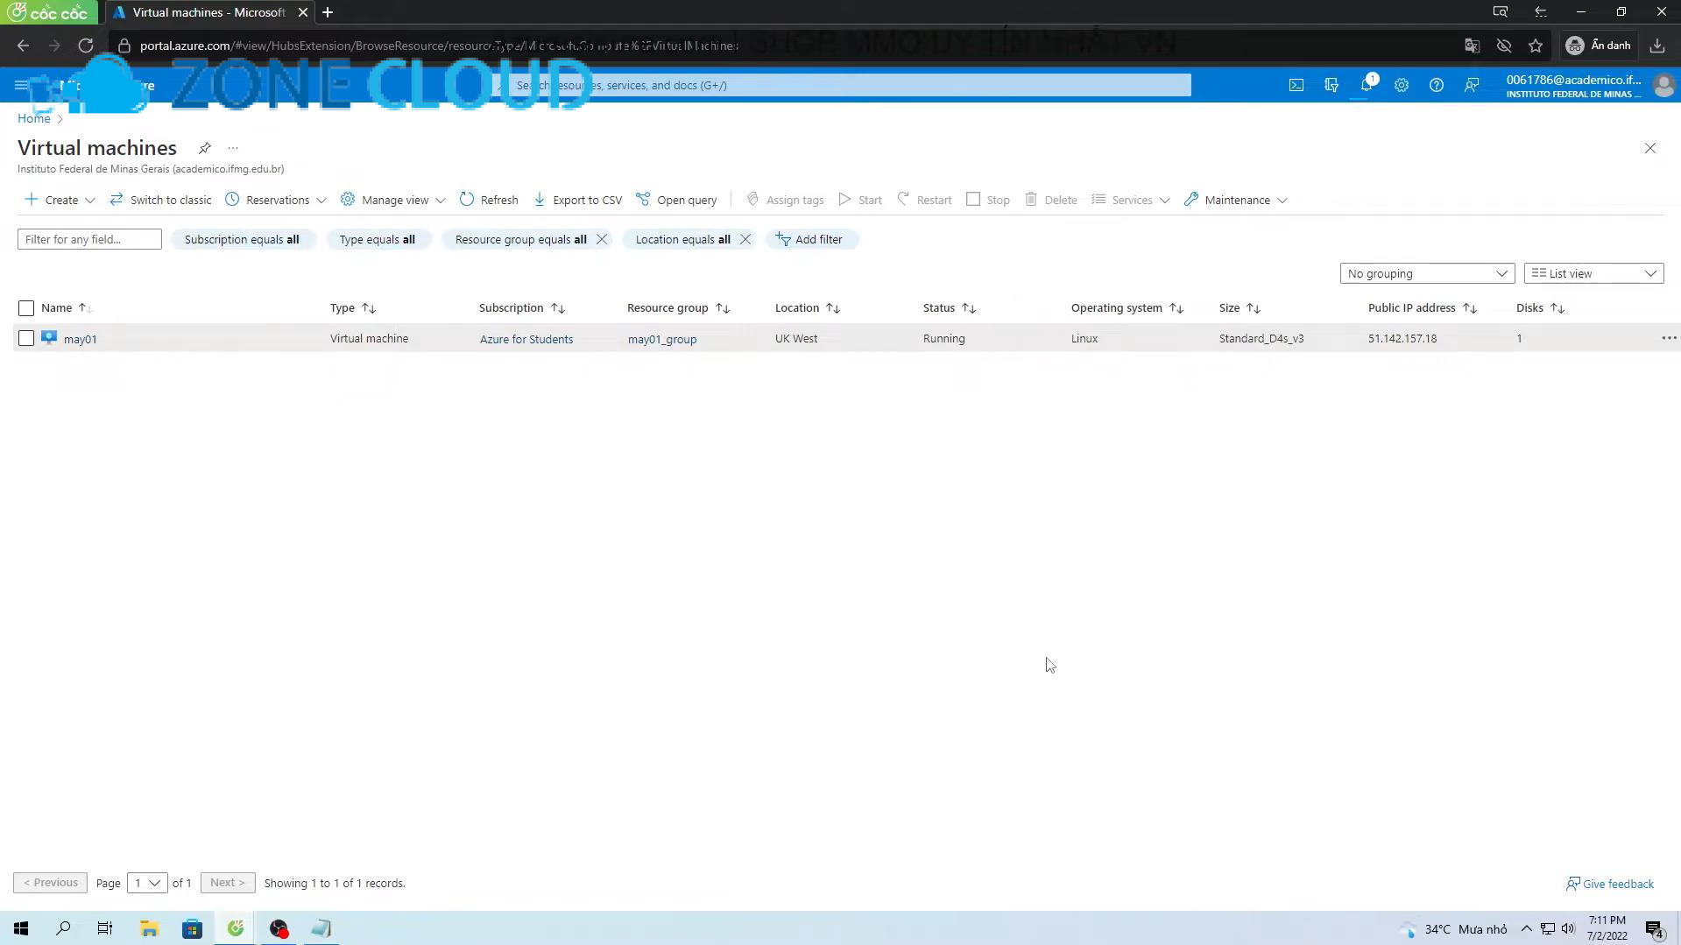Screen dimensions: 1681x945
Task: Select all VMs with the header checkbox
Action: click(x=25, y=307)
